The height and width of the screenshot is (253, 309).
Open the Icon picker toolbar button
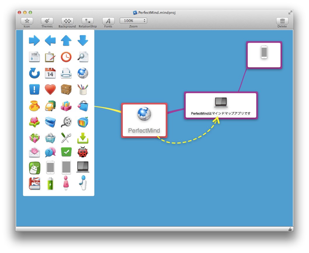[x=27, y=21]
